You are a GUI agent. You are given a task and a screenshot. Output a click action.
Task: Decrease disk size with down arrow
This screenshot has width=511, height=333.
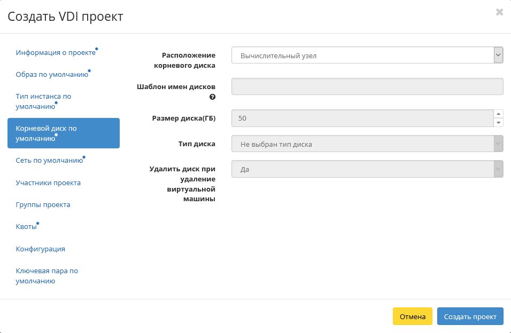point(498,122)
